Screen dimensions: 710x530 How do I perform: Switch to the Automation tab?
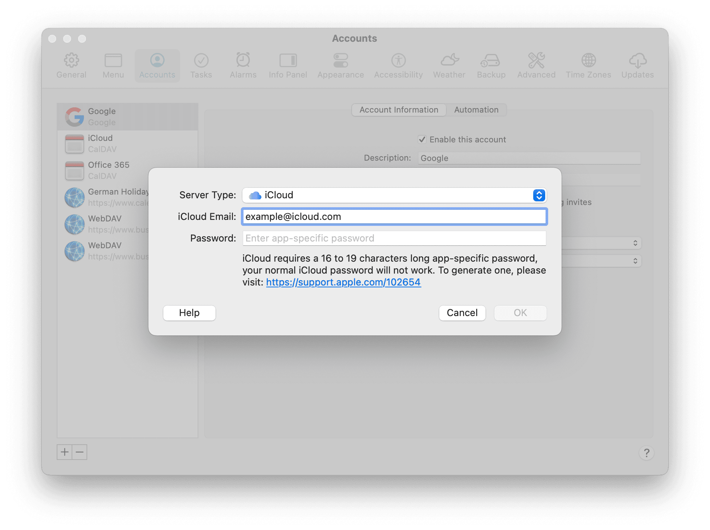click(476, 110)
